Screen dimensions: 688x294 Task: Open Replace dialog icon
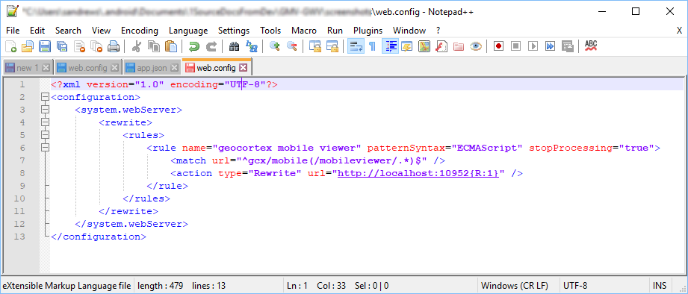click(x=252, y=46)
